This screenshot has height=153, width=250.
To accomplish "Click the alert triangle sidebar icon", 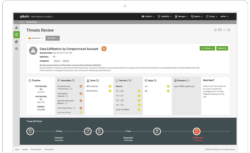I will point(17,28).
